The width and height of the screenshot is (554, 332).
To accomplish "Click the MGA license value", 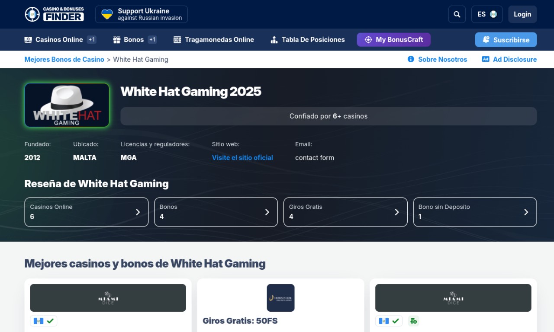I will (x=129, y=158).
